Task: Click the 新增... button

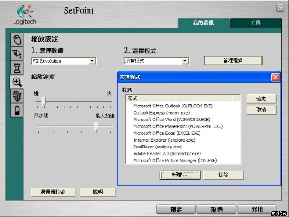Action: pos(180,175)
